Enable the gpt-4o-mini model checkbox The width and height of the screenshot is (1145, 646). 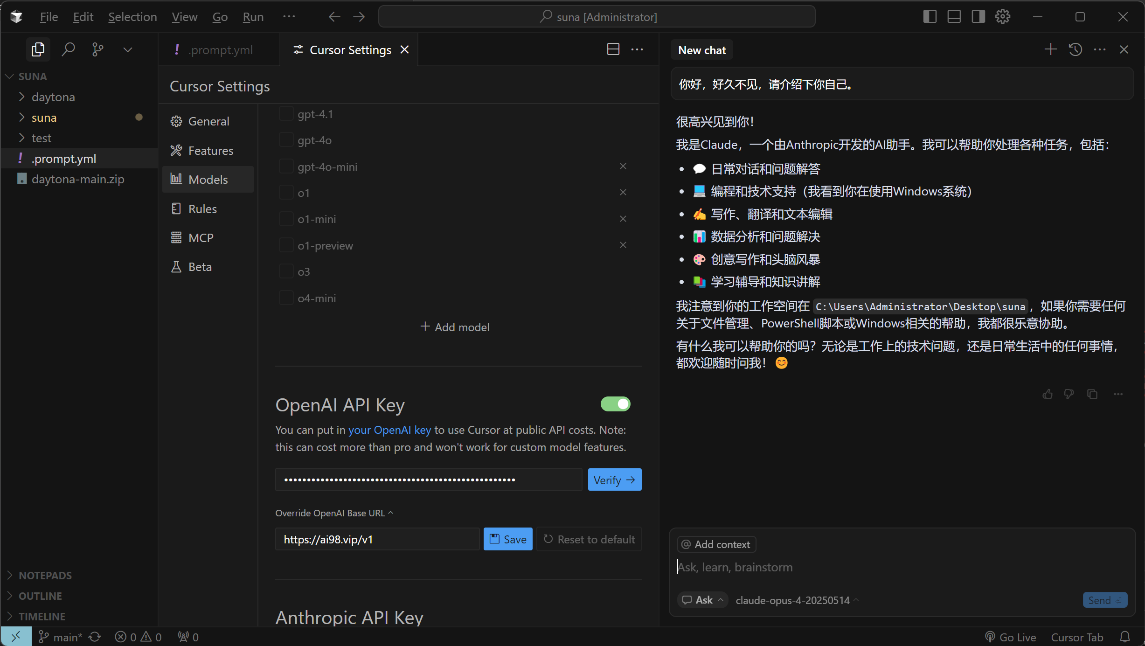coord(286,167)
